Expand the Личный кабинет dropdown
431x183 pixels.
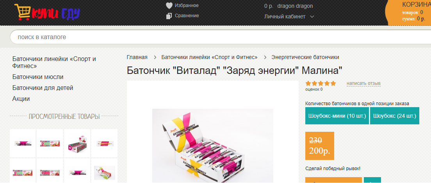point(285,16)
